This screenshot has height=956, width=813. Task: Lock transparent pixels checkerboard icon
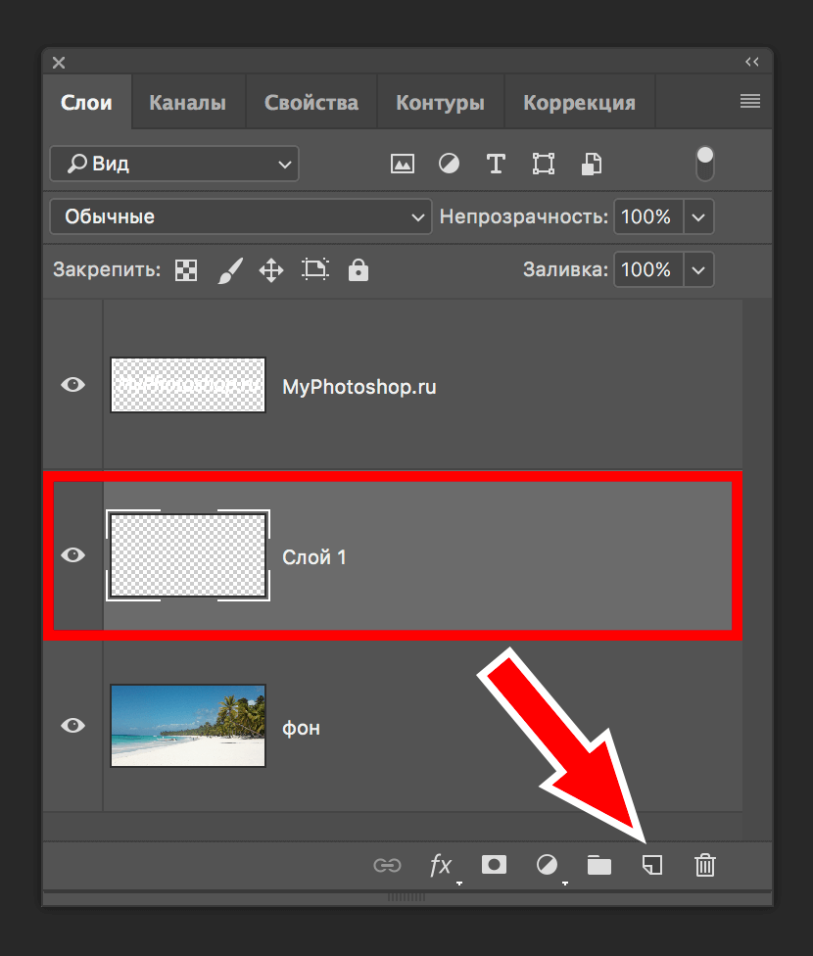coord(186,270)
